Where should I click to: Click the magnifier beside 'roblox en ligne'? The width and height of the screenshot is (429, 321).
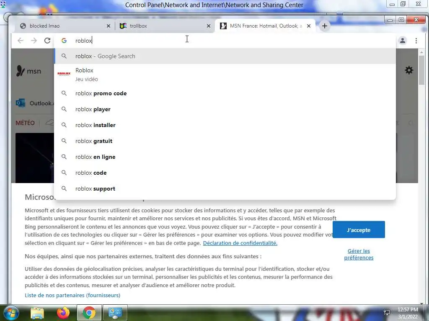[64, 157]
